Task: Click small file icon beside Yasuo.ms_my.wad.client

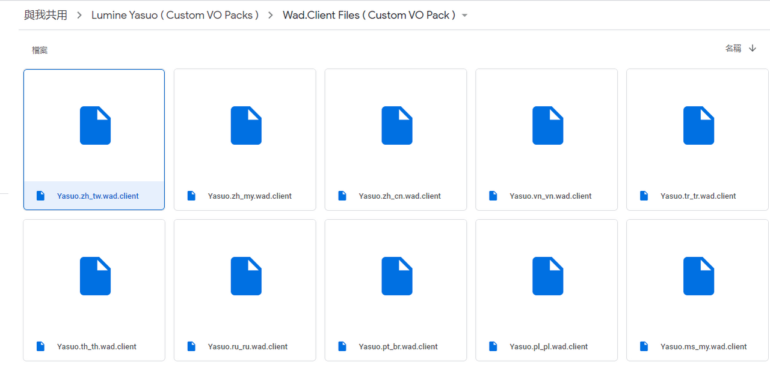Action: point(644,346)
